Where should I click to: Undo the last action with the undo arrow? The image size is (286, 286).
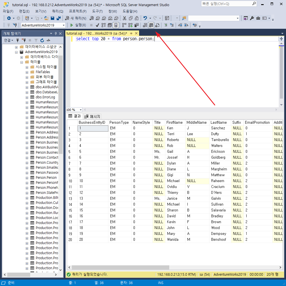click(145, 18)
